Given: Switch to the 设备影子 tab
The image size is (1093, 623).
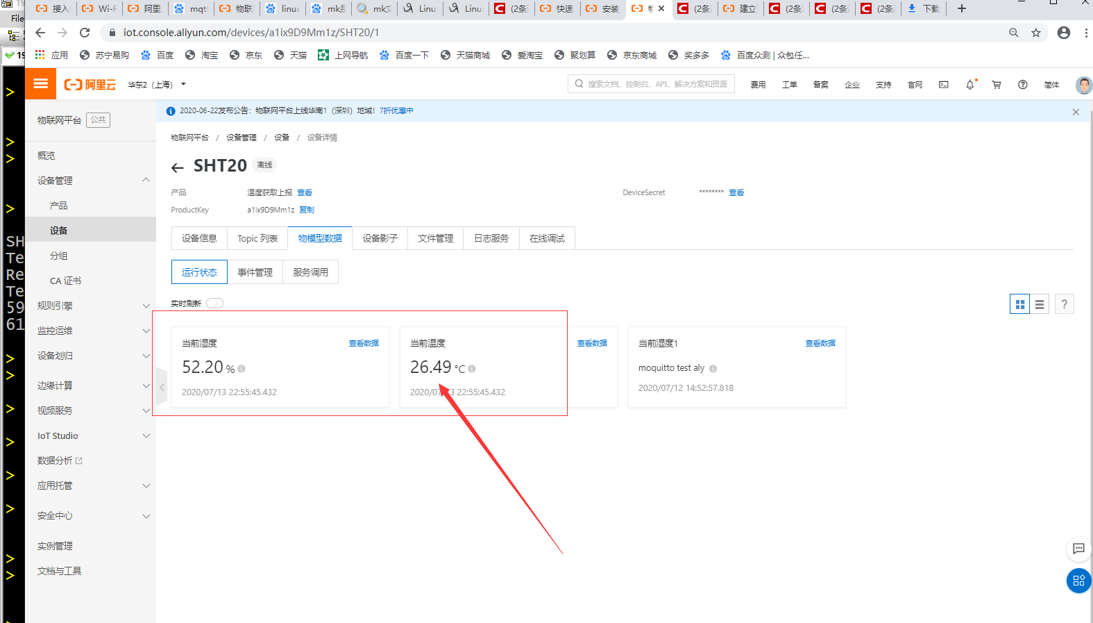Looking at the screenshot, I should click(x=380, y=238).
